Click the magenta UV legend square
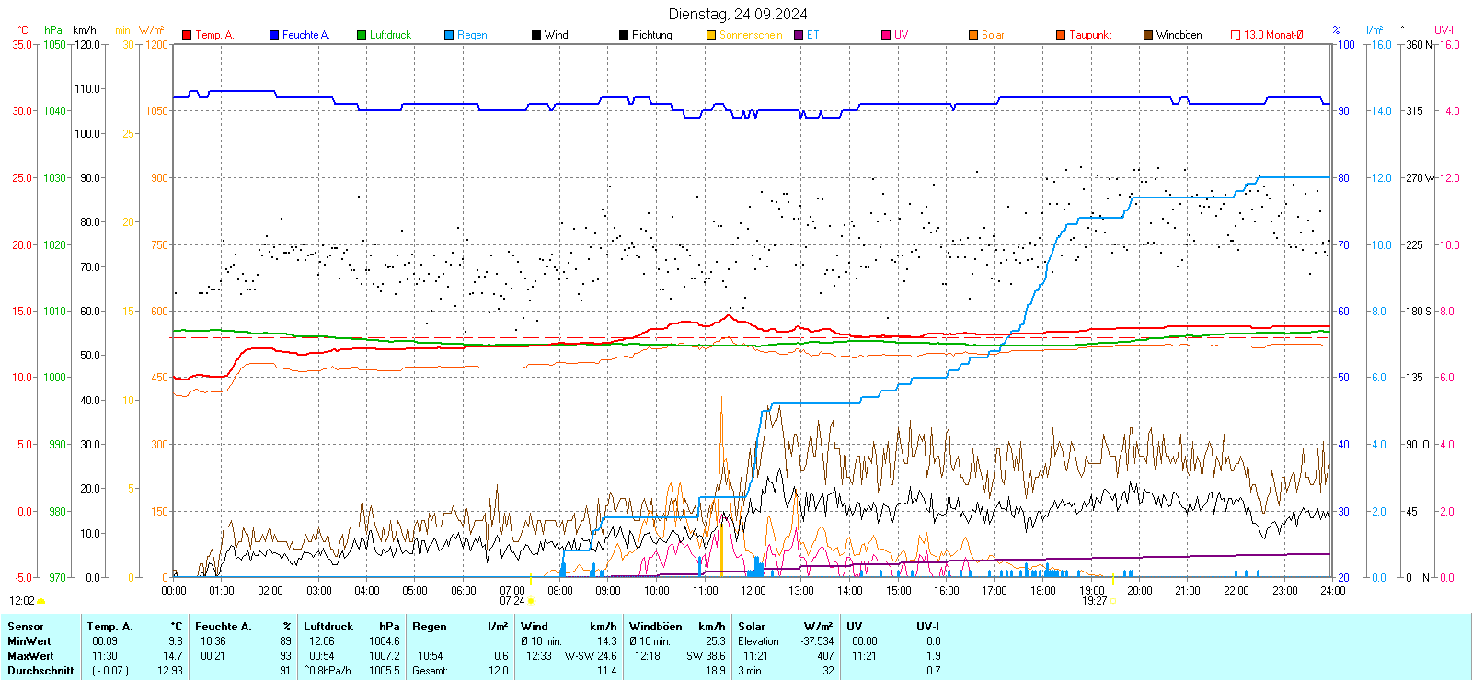This screenshot has width=1472, height=680. (x=886, y=35)
